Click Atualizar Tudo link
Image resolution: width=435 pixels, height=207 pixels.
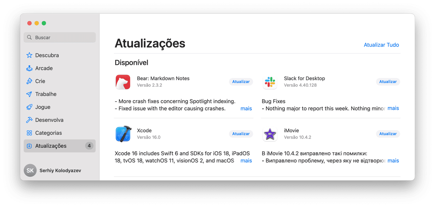click(381, 45)
